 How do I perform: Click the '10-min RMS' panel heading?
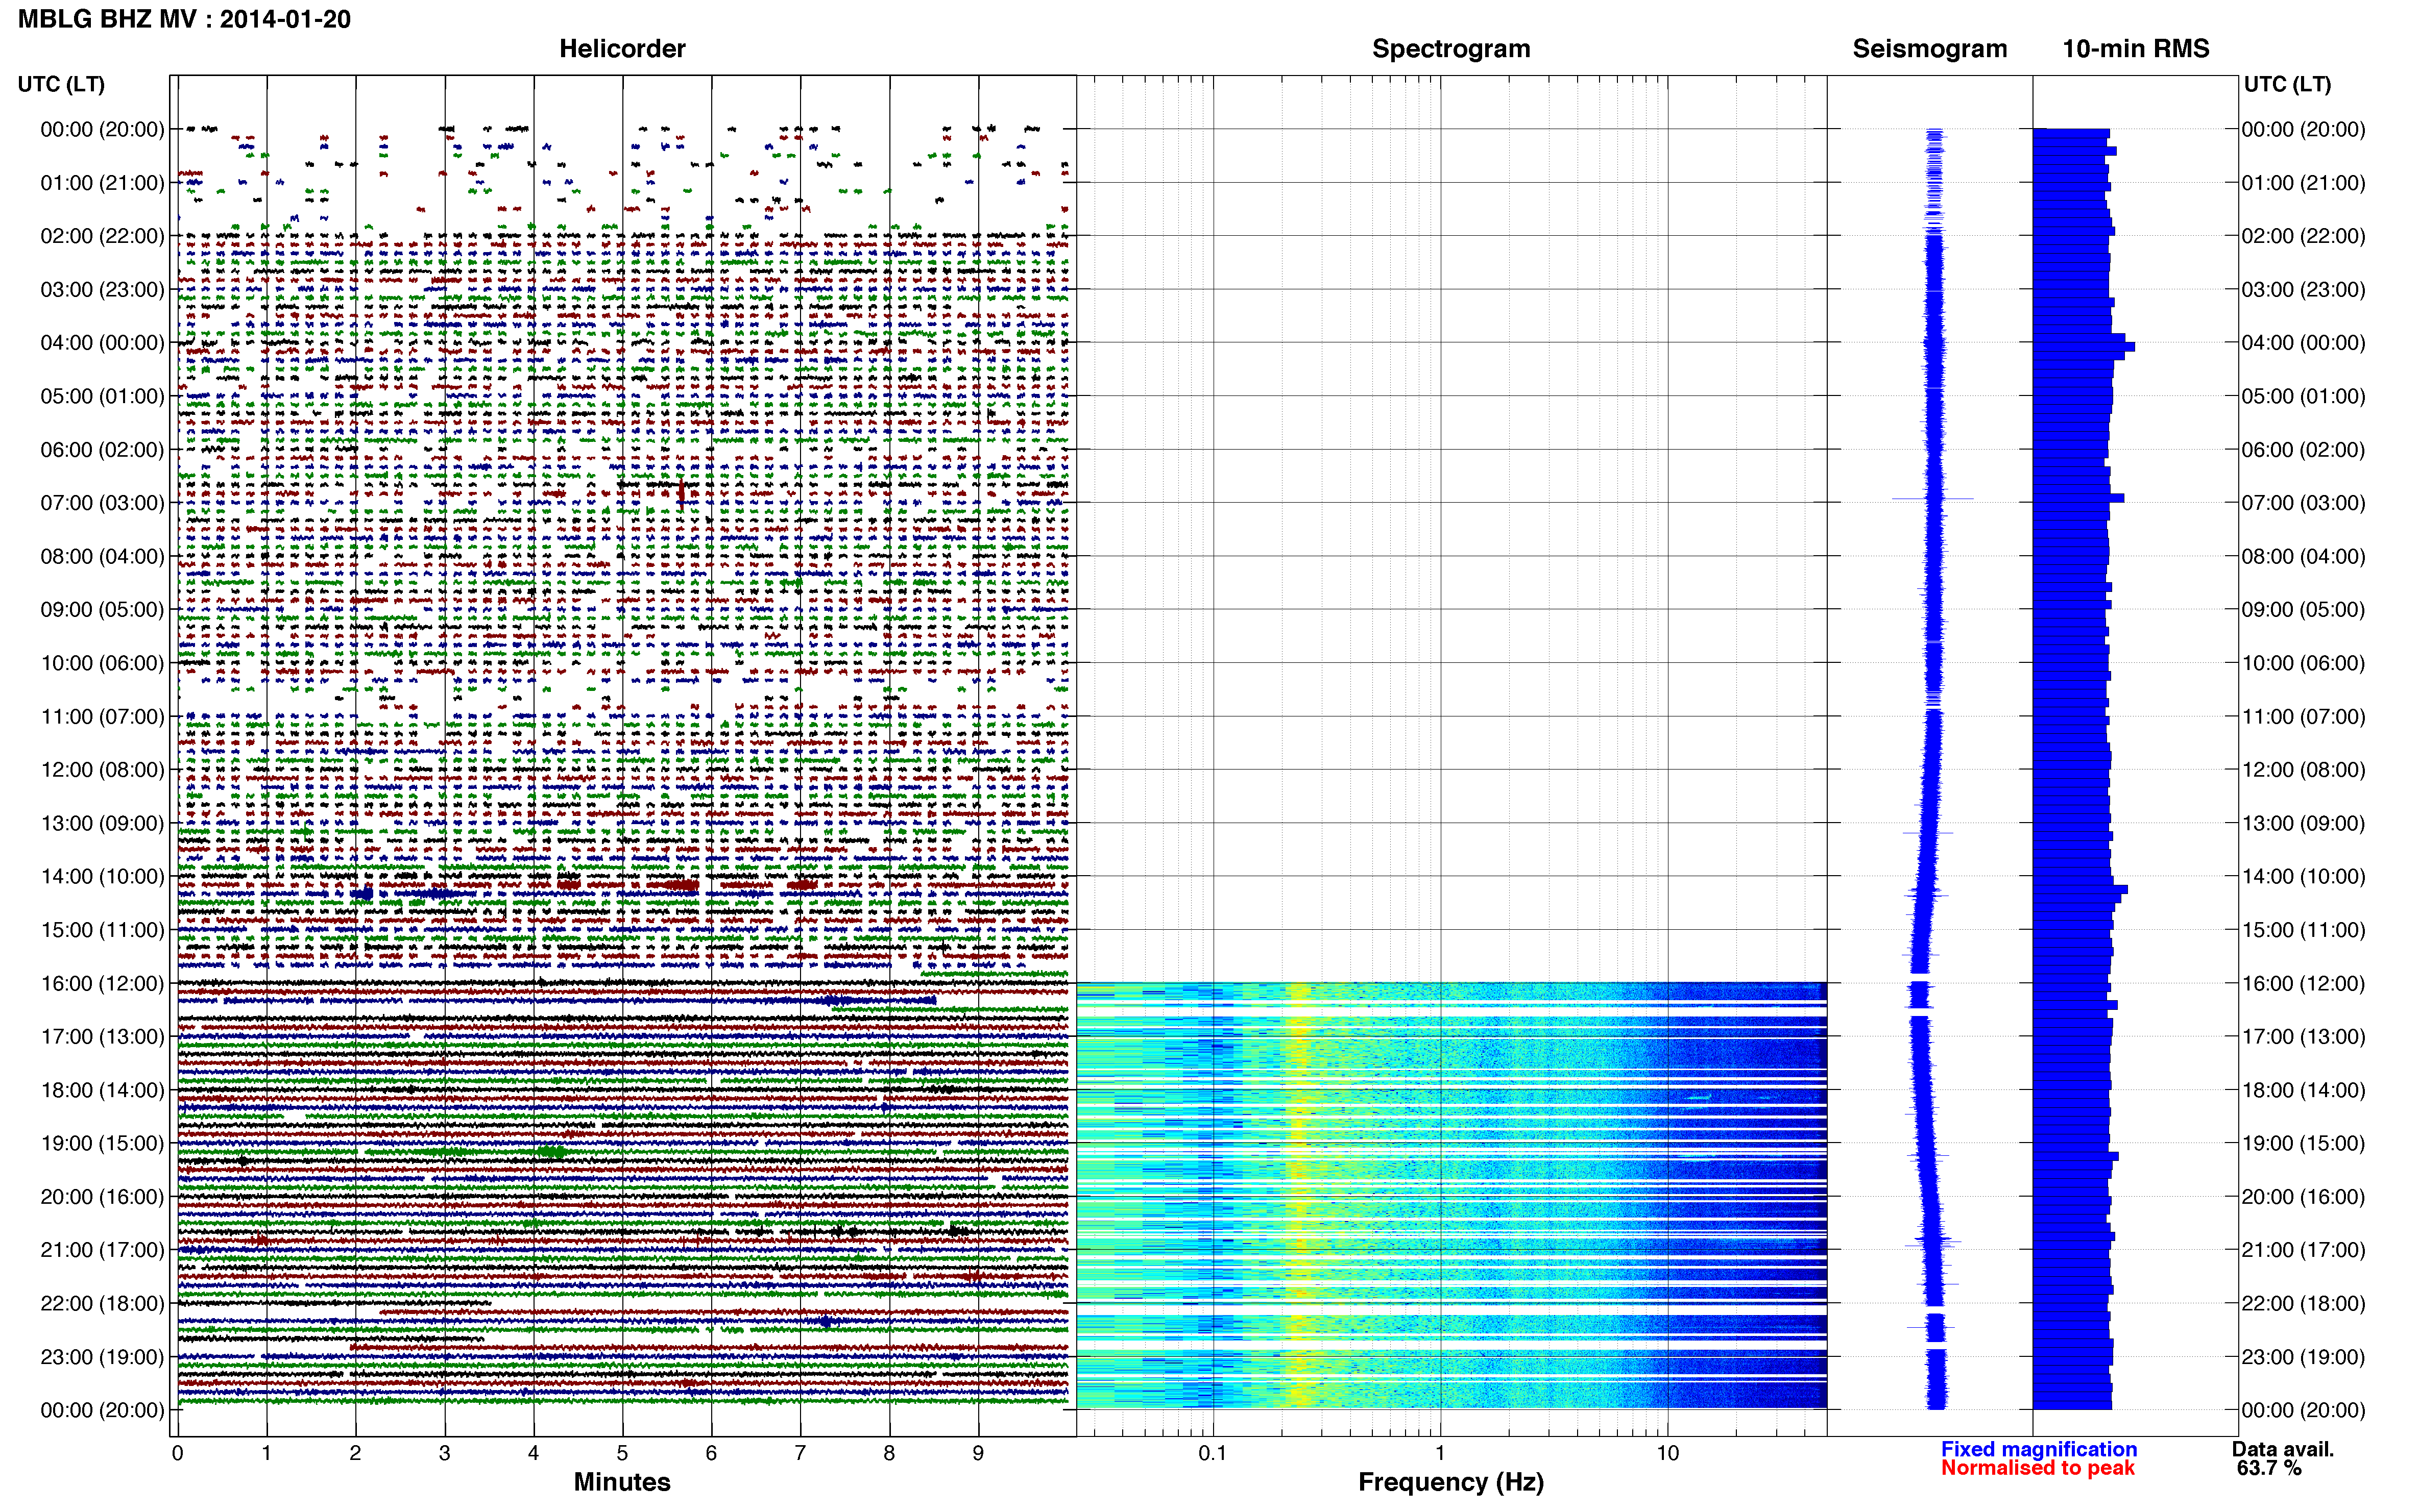click(x=2136, y=49)
